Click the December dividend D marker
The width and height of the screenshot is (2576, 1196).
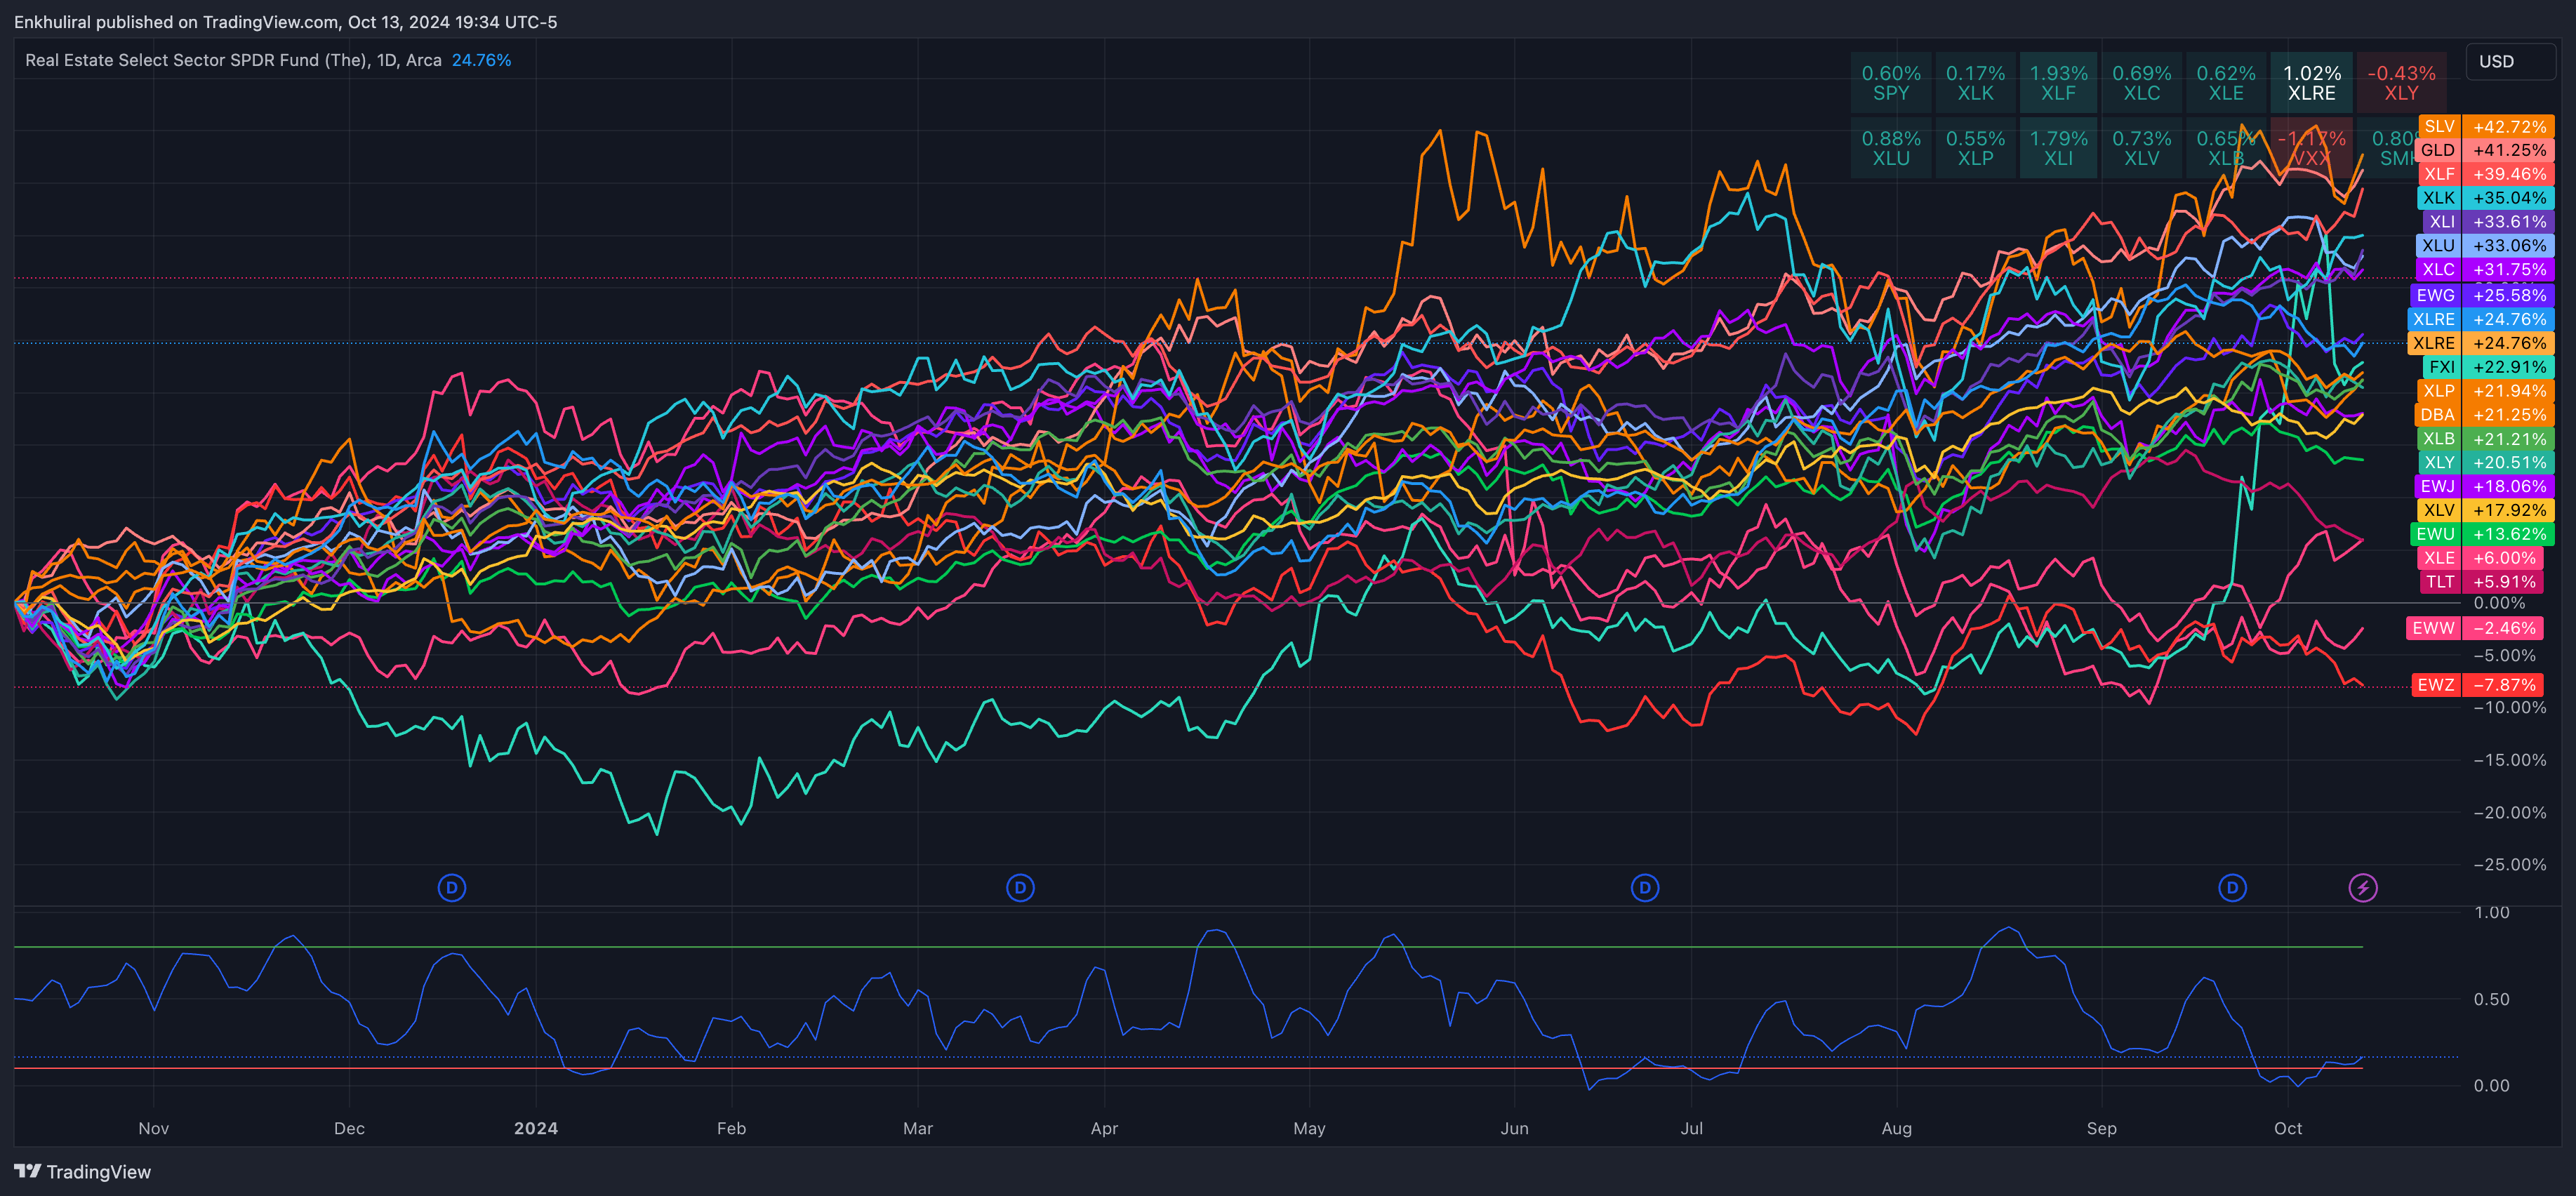click(452, 887)
